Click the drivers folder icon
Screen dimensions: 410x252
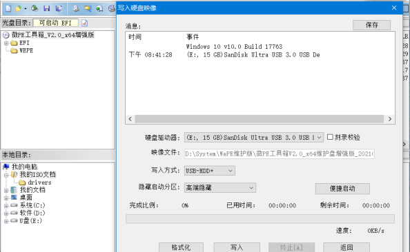[22, 182]
